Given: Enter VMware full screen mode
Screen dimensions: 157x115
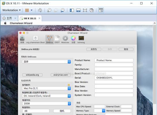Looking at the screenshot, I should tap(85, 10).
